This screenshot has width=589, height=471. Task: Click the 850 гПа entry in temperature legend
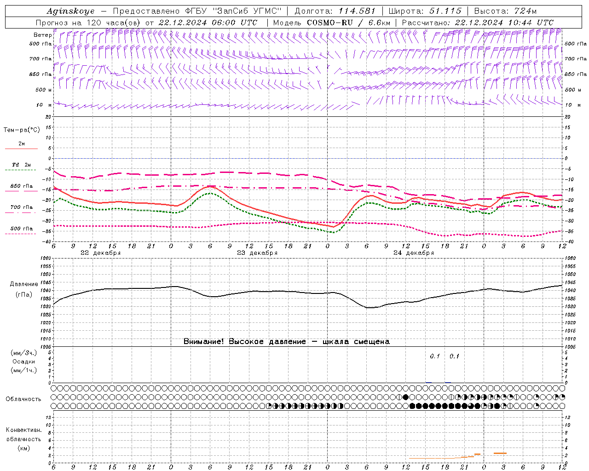21,186
